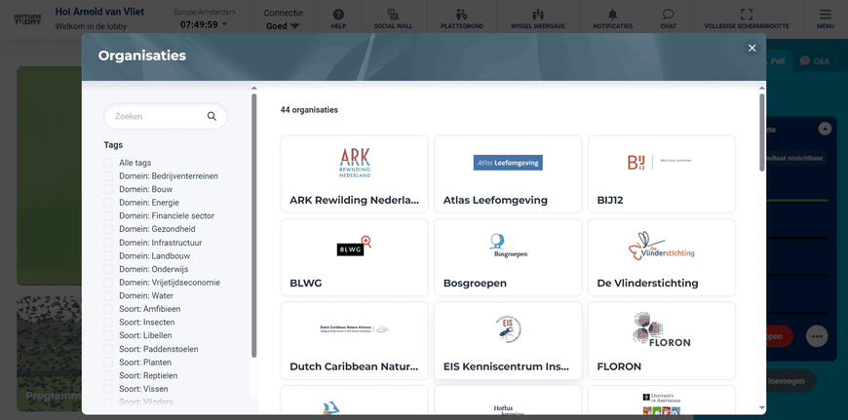Click 'Hoi Arnold van Vliet' greeting
This screenshot has width=848, height=420.
99,12
